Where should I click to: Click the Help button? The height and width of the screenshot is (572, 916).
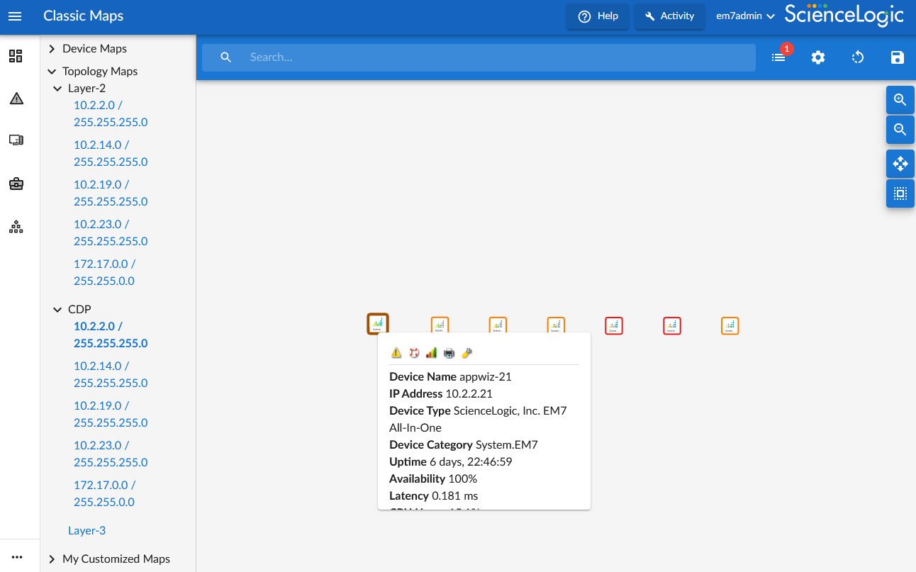point(598,16)
